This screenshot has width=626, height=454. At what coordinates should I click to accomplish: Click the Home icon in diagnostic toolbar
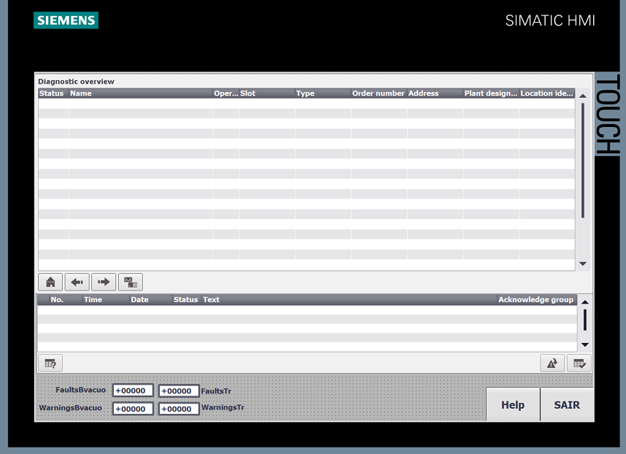coord(50,282)
